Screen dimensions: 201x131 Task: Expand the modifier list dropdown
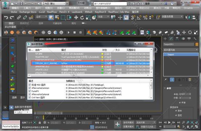181,50
